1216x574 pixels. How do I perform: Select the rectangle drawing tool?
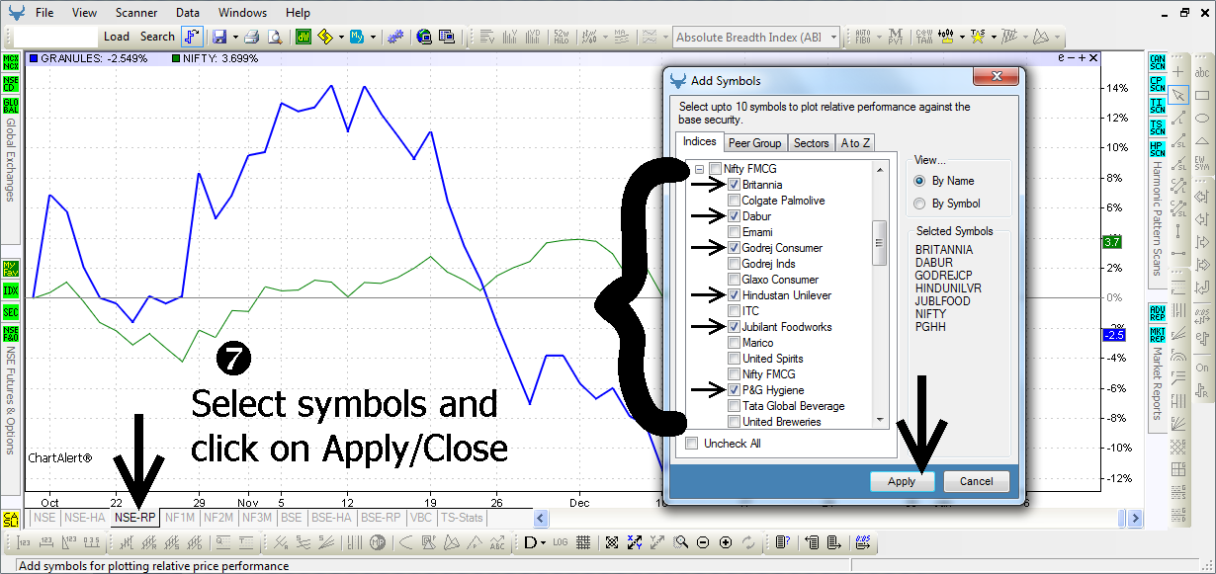[1202, 95]
